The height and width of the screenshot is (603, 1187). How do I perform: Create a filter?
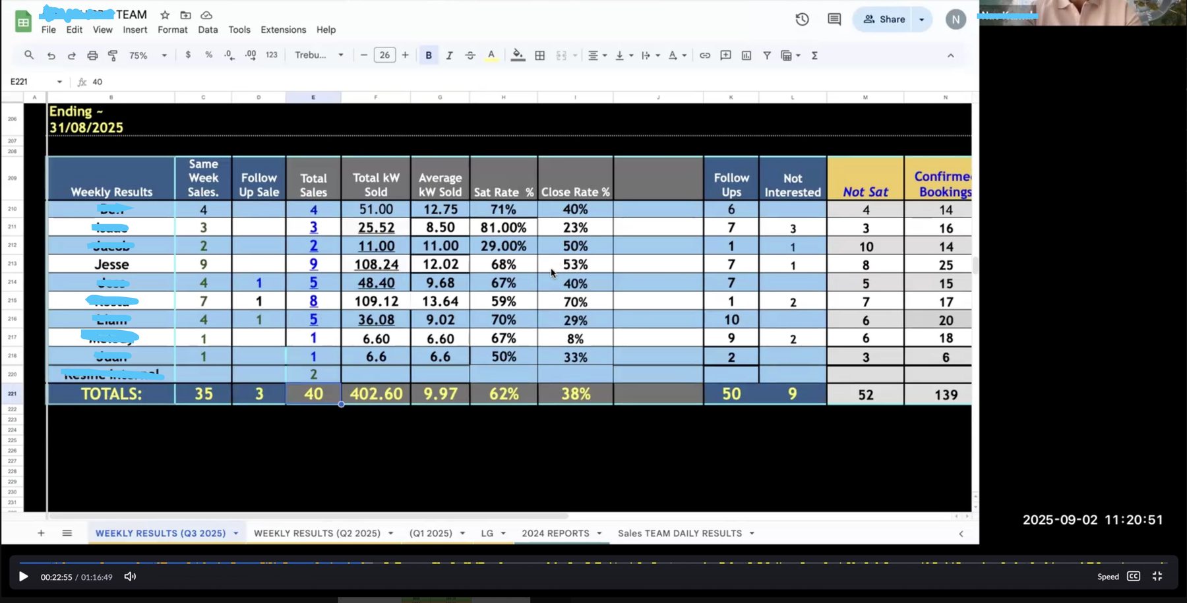[x=767, y=55]
